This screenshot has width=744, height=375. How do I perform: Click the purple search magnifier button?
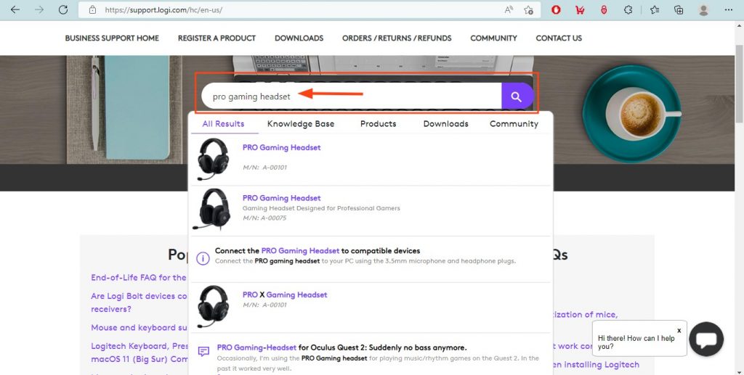tap(517, 96)
